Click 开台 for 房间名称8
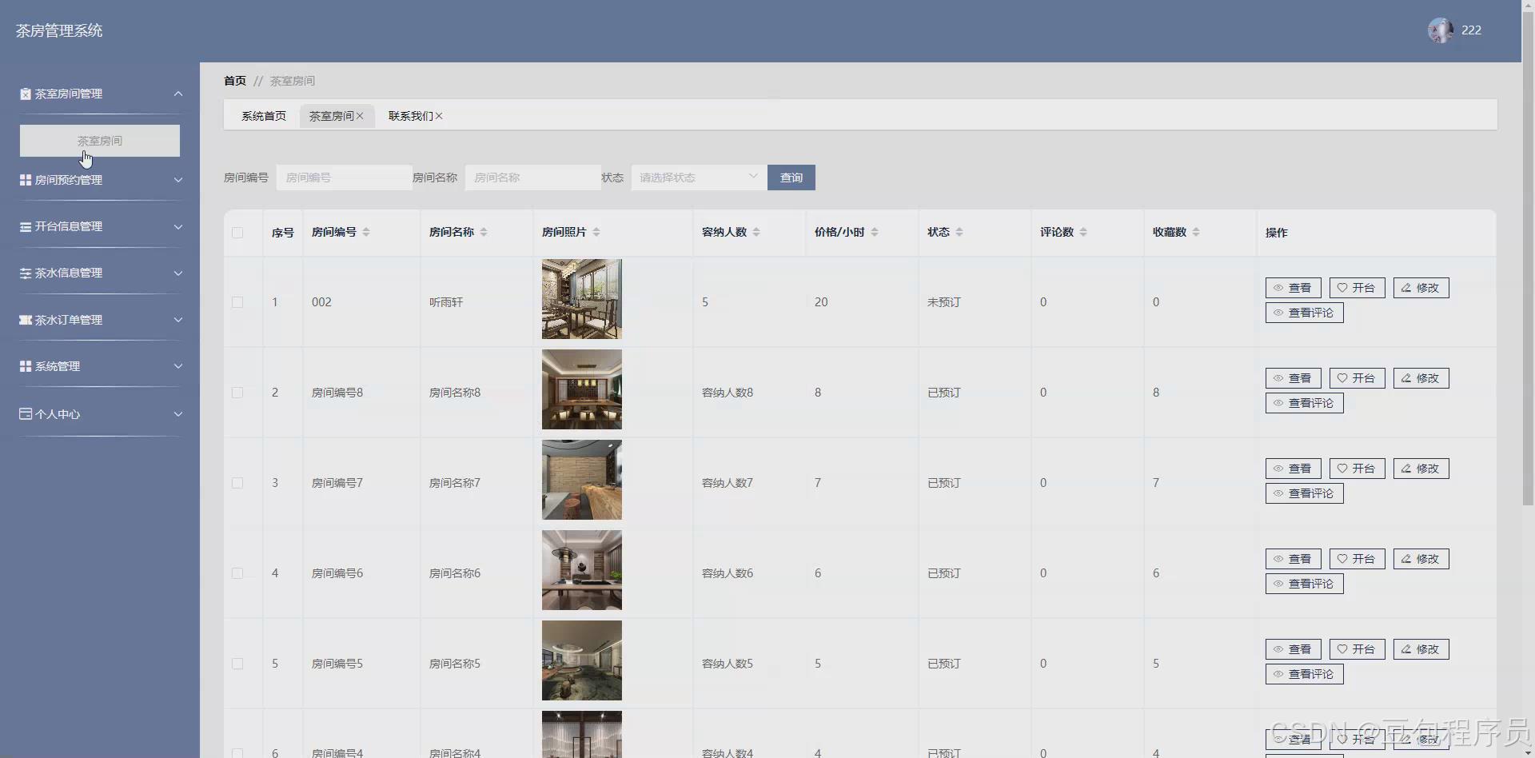Screen dimensions: 1535x758 (x=1358, y=378)
